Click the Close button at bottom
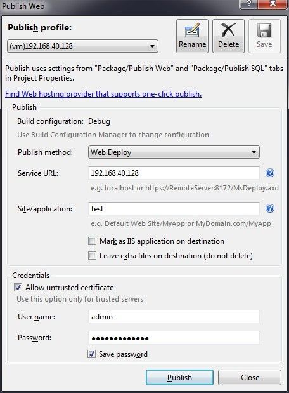Viewport: 289px width, 393px height. click(x=250, y=378)
